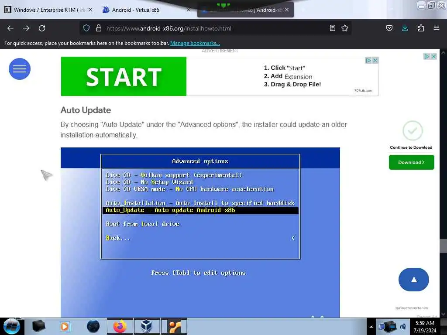Image resolution: width=447 pixels, height=335 pixels.
Task: Click the volume speaker tray icon
Action: pyautogui.click(x=403, y=327)
